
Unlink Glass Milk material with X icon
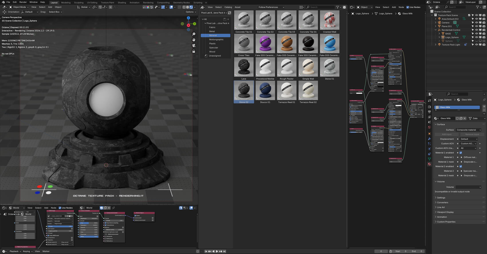(x=465, y=118)
